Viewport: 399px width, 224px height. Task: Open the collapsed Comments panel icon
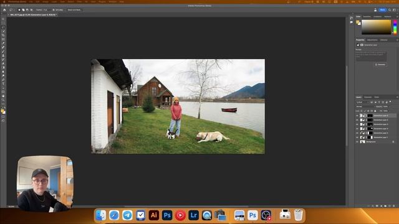[x=352, y=22]
